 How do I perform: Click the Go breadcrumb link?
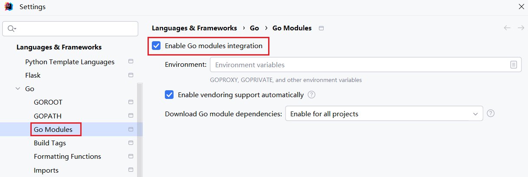pos(254,28)
